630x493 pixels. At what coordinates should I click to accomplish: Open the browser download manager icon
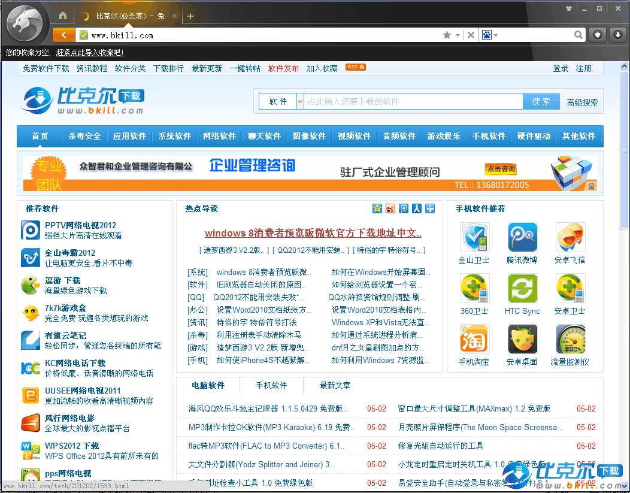[x=617, y=35]
